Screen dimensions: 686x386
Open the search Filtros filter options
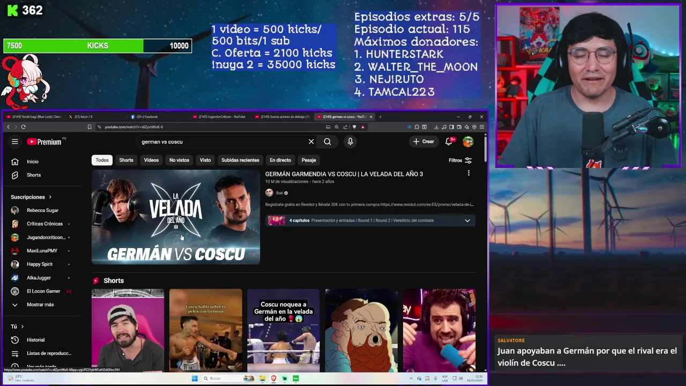point(460,160)
